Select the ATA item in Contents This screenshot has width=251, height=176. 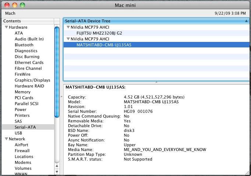tap(19, 33)
